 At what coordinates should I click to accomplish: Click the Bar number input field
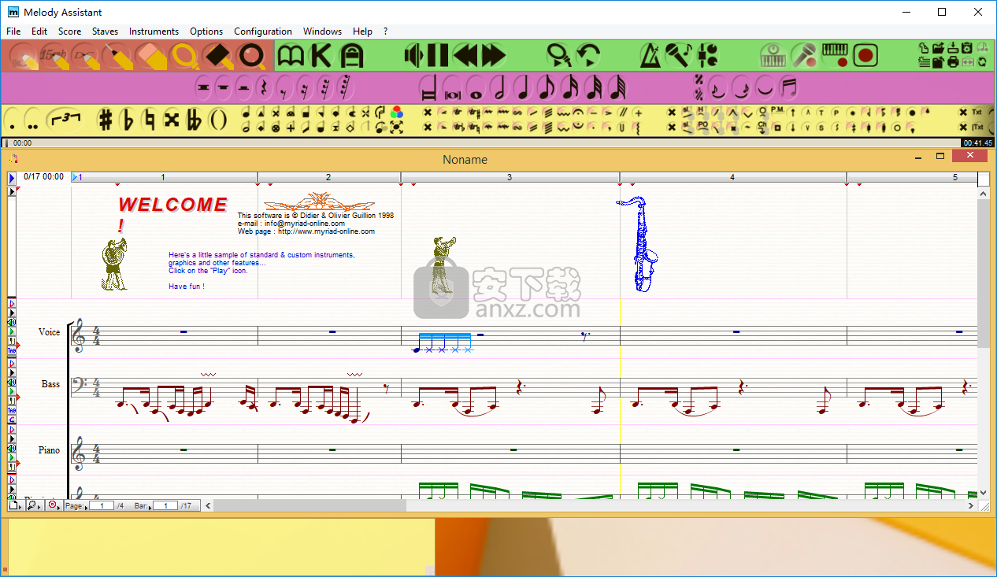tap(165, 505)
